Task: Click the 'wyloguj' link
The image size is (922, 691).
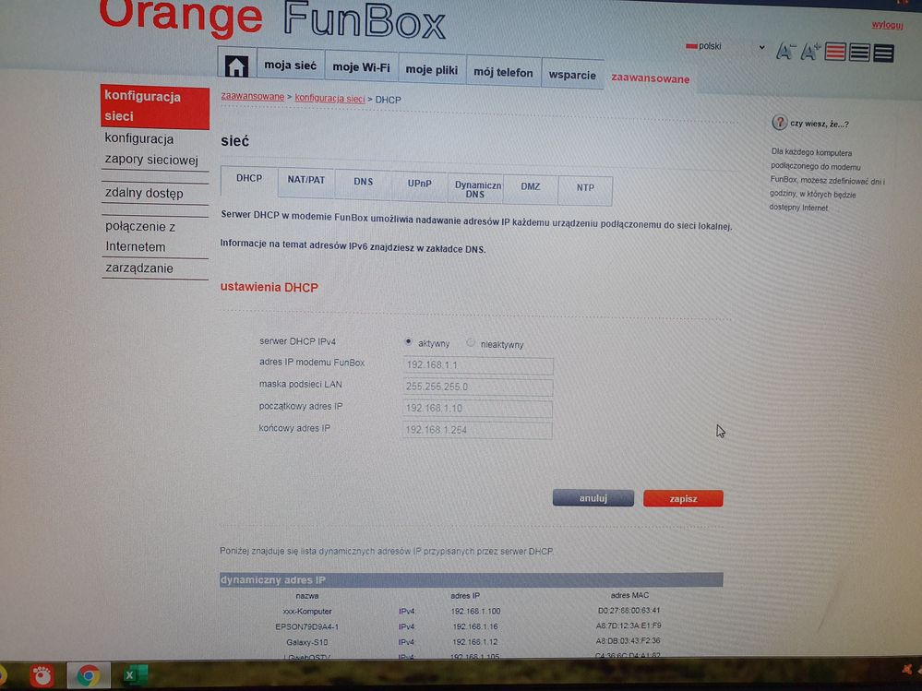Action: pyautogui.click(x=886, y=25)
